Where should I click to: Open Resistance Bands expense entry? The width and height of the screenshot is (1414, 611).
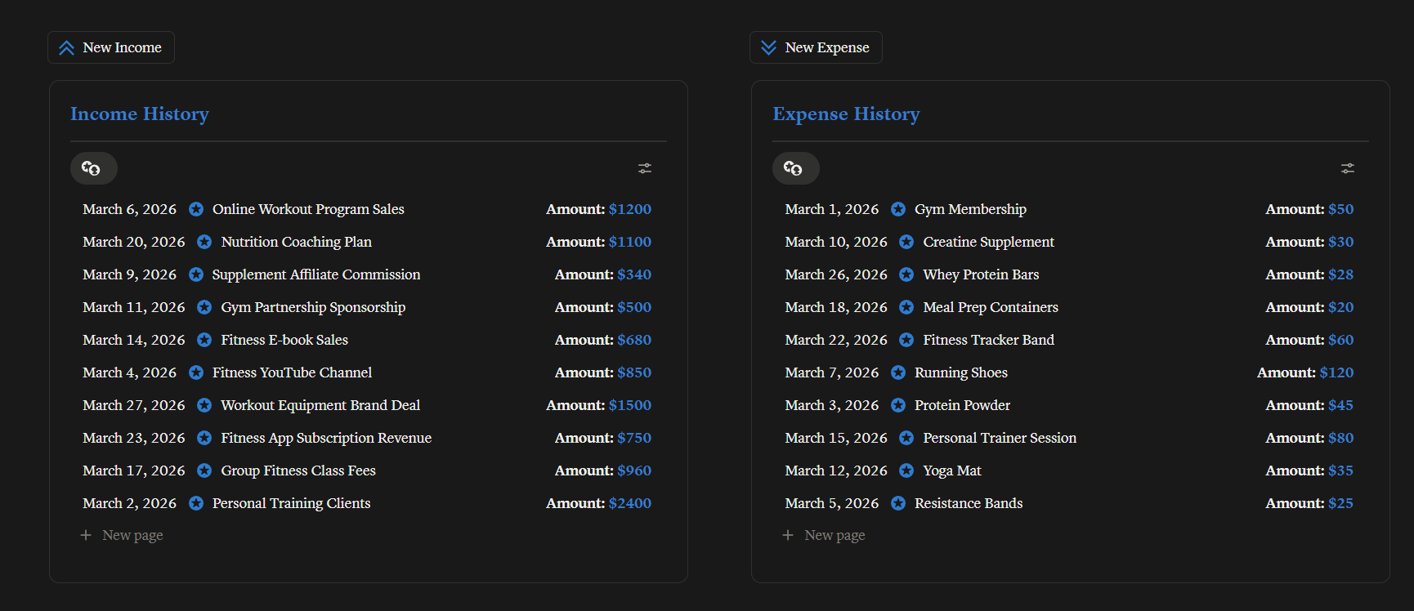coord(969,503)
